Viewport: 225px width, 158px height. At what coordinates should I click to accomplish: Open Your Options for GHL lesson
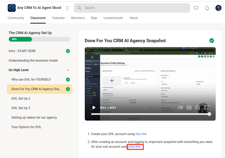coord(26,127)
